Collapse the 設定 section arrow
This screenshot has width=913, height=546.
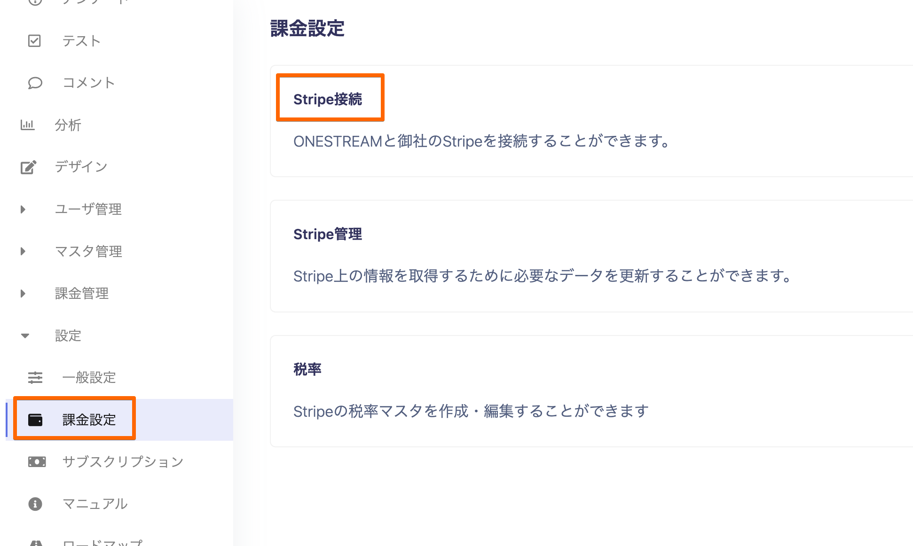[25, 335]
